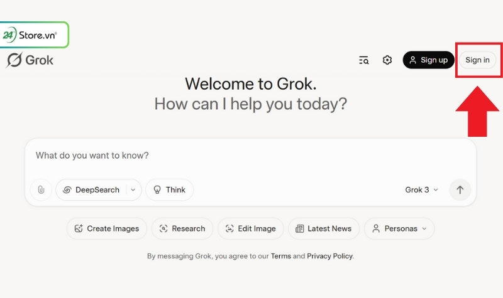Select the Research suggestion

coord(182,228)
